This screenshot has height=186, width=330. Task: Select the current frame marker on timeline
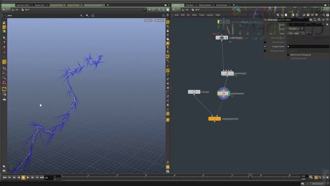pyautogui.click(x=250, y=176)
